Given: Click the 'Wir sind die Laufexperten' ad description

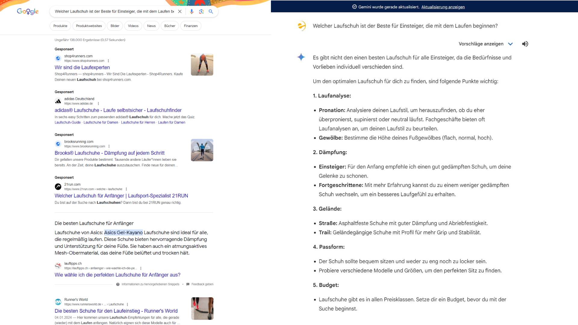Looking at the screenshot, I should pos(119,77).
